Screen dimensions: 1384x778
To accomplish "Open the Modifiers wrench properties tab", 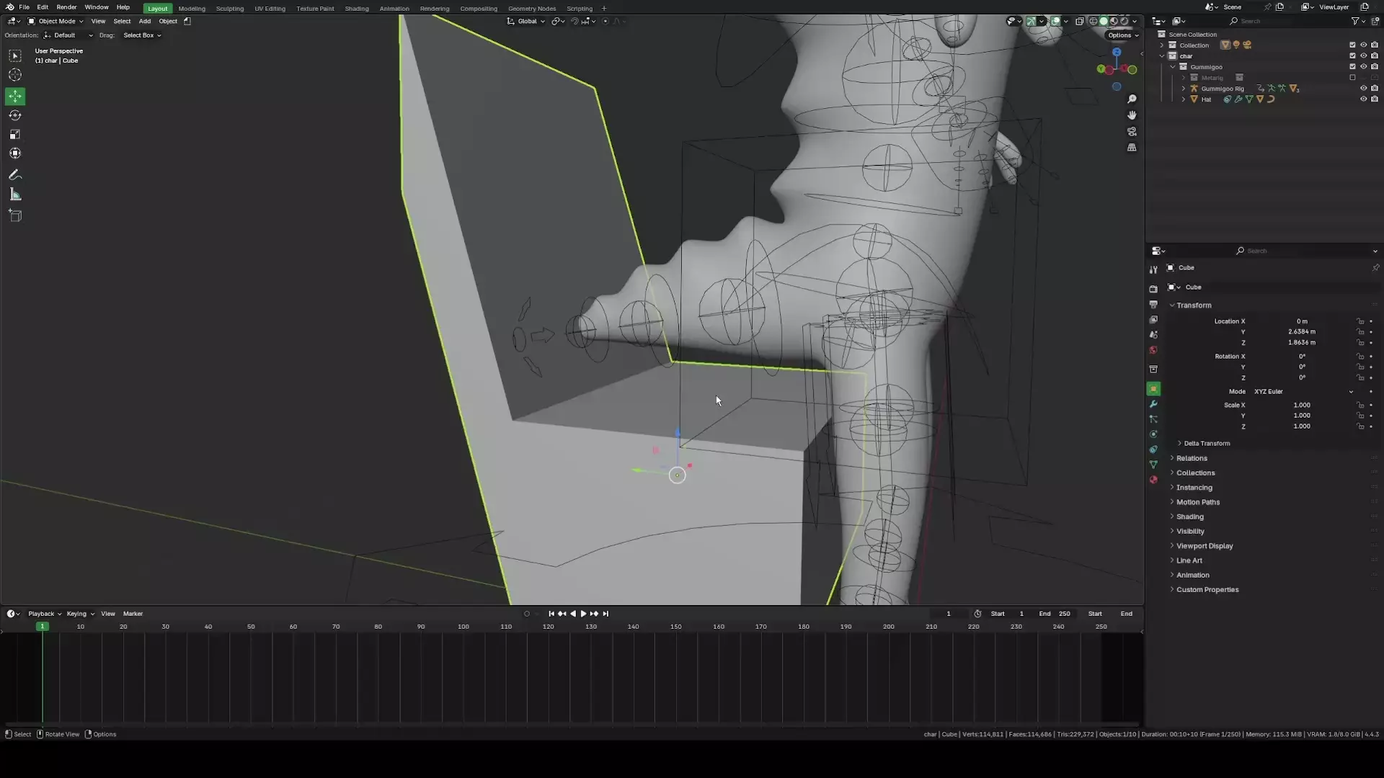I will (x=1153, y=404).
